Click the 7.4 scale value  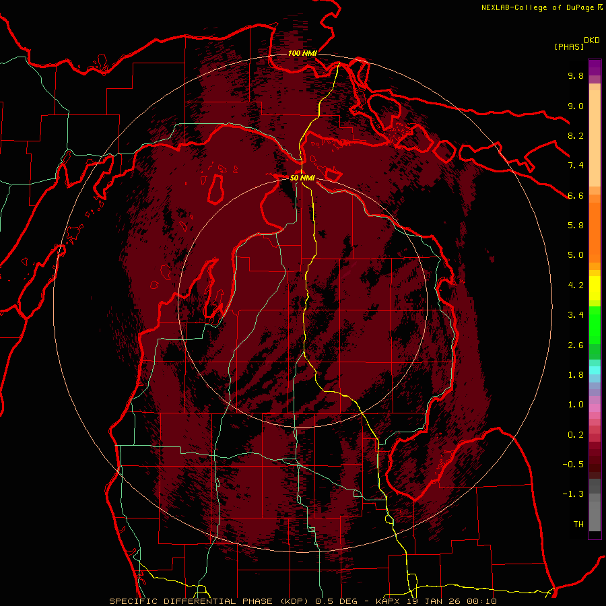[x=576, y=166]
